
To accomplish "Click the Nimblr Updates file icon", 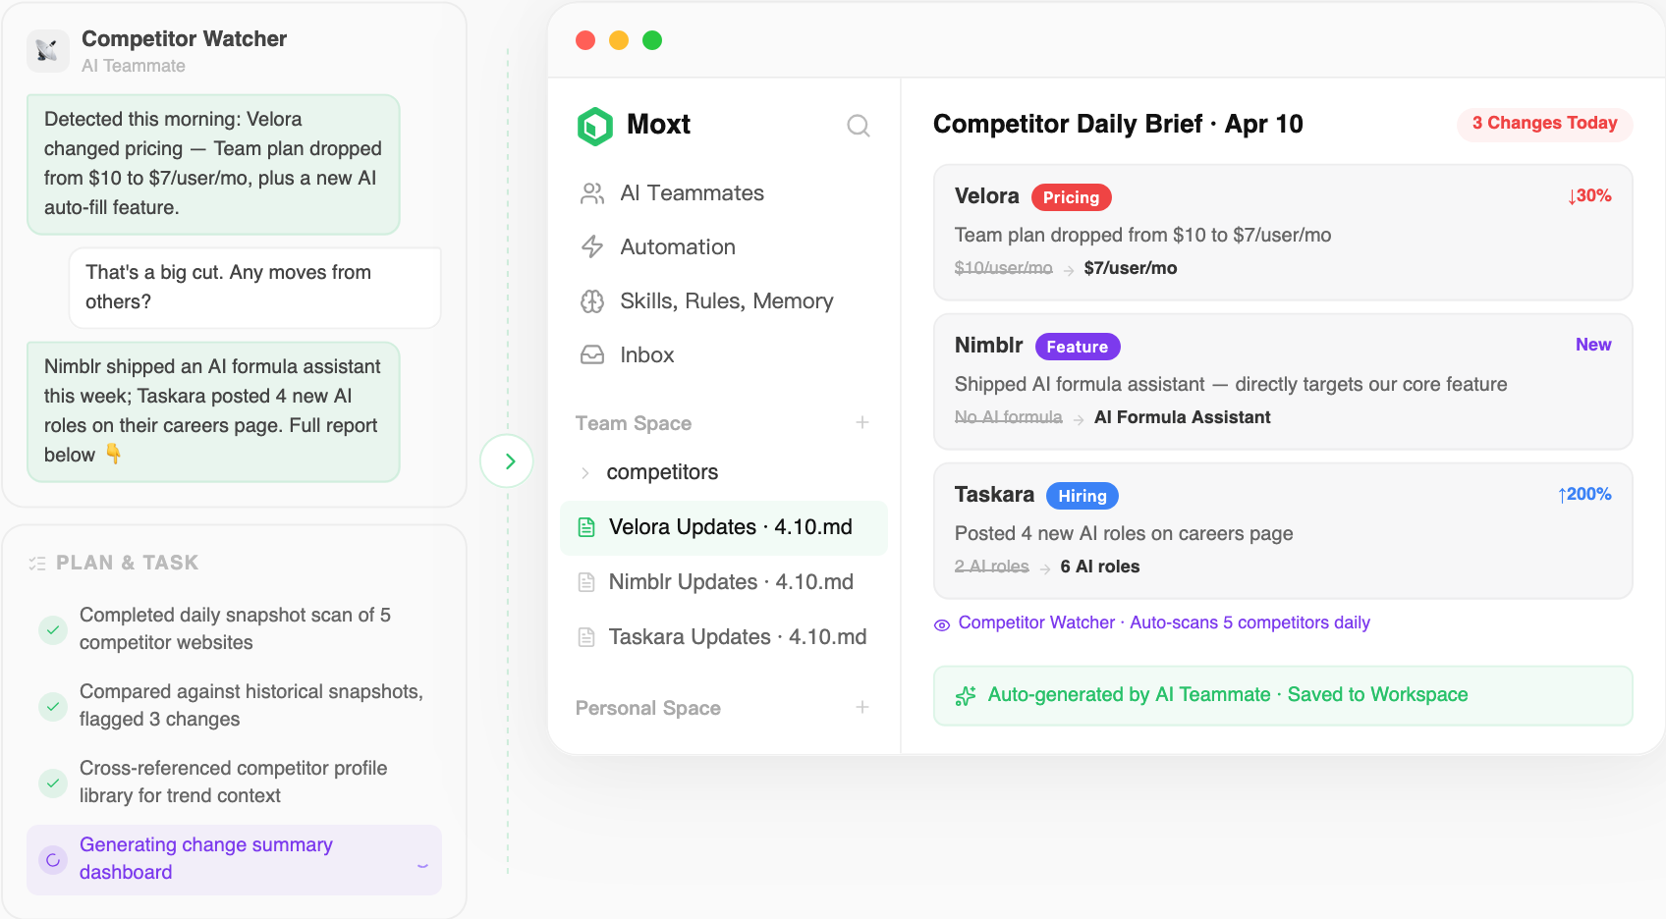I will 586,582.
